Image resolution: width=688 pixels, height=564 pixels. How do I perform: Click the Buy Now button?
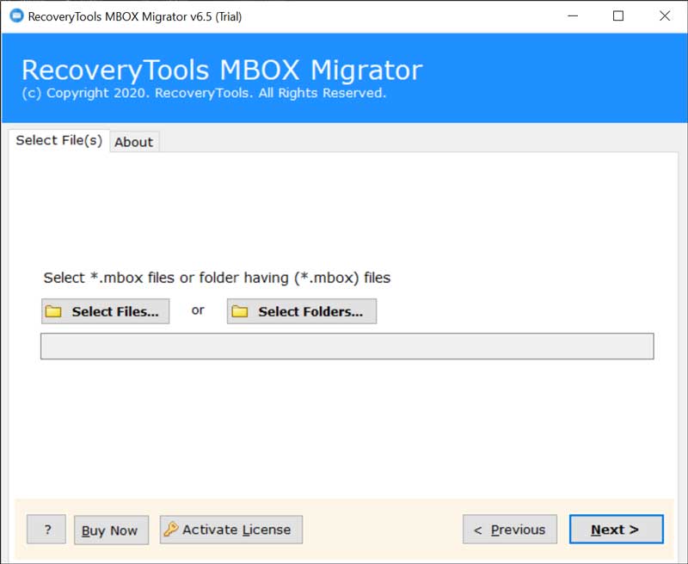[111, 530]
